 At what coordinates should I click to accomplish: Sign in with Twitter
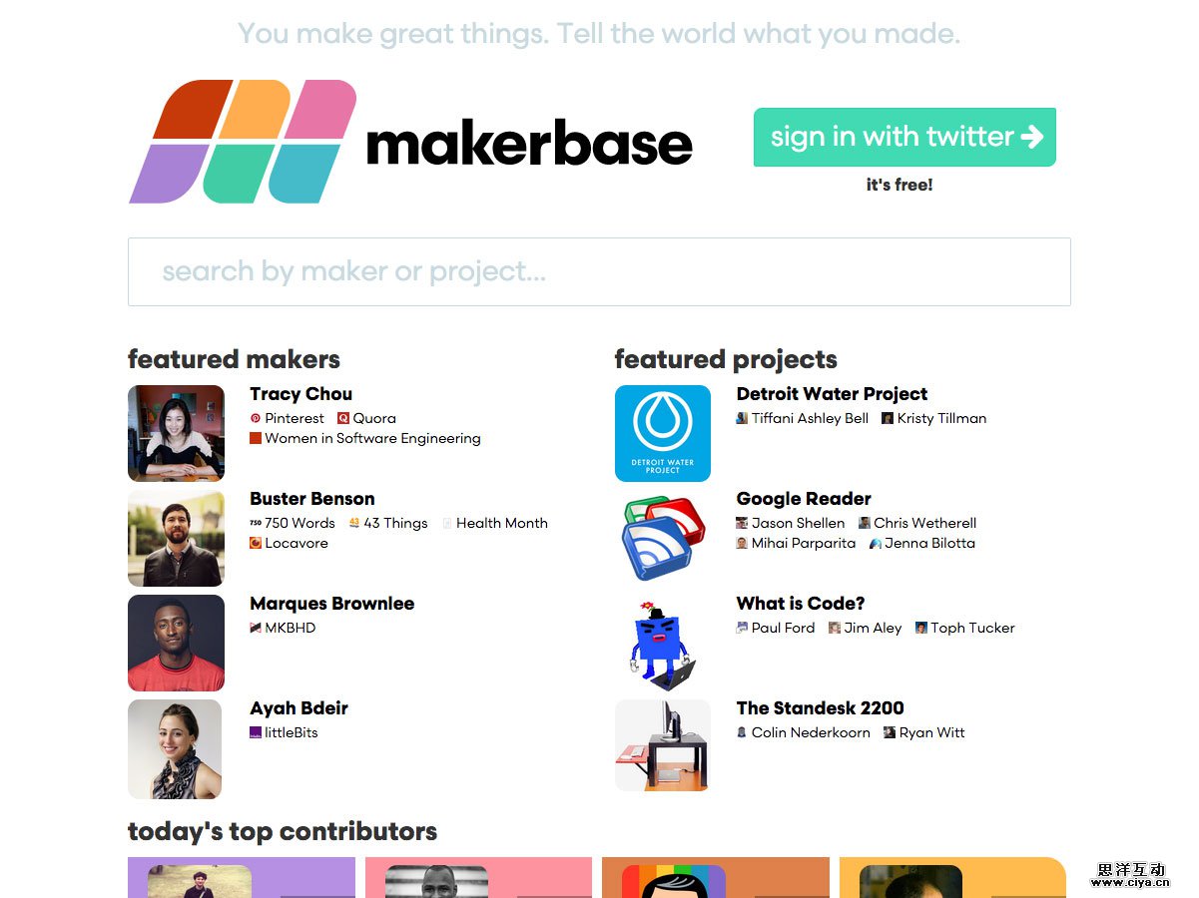(x=904, y=137)
